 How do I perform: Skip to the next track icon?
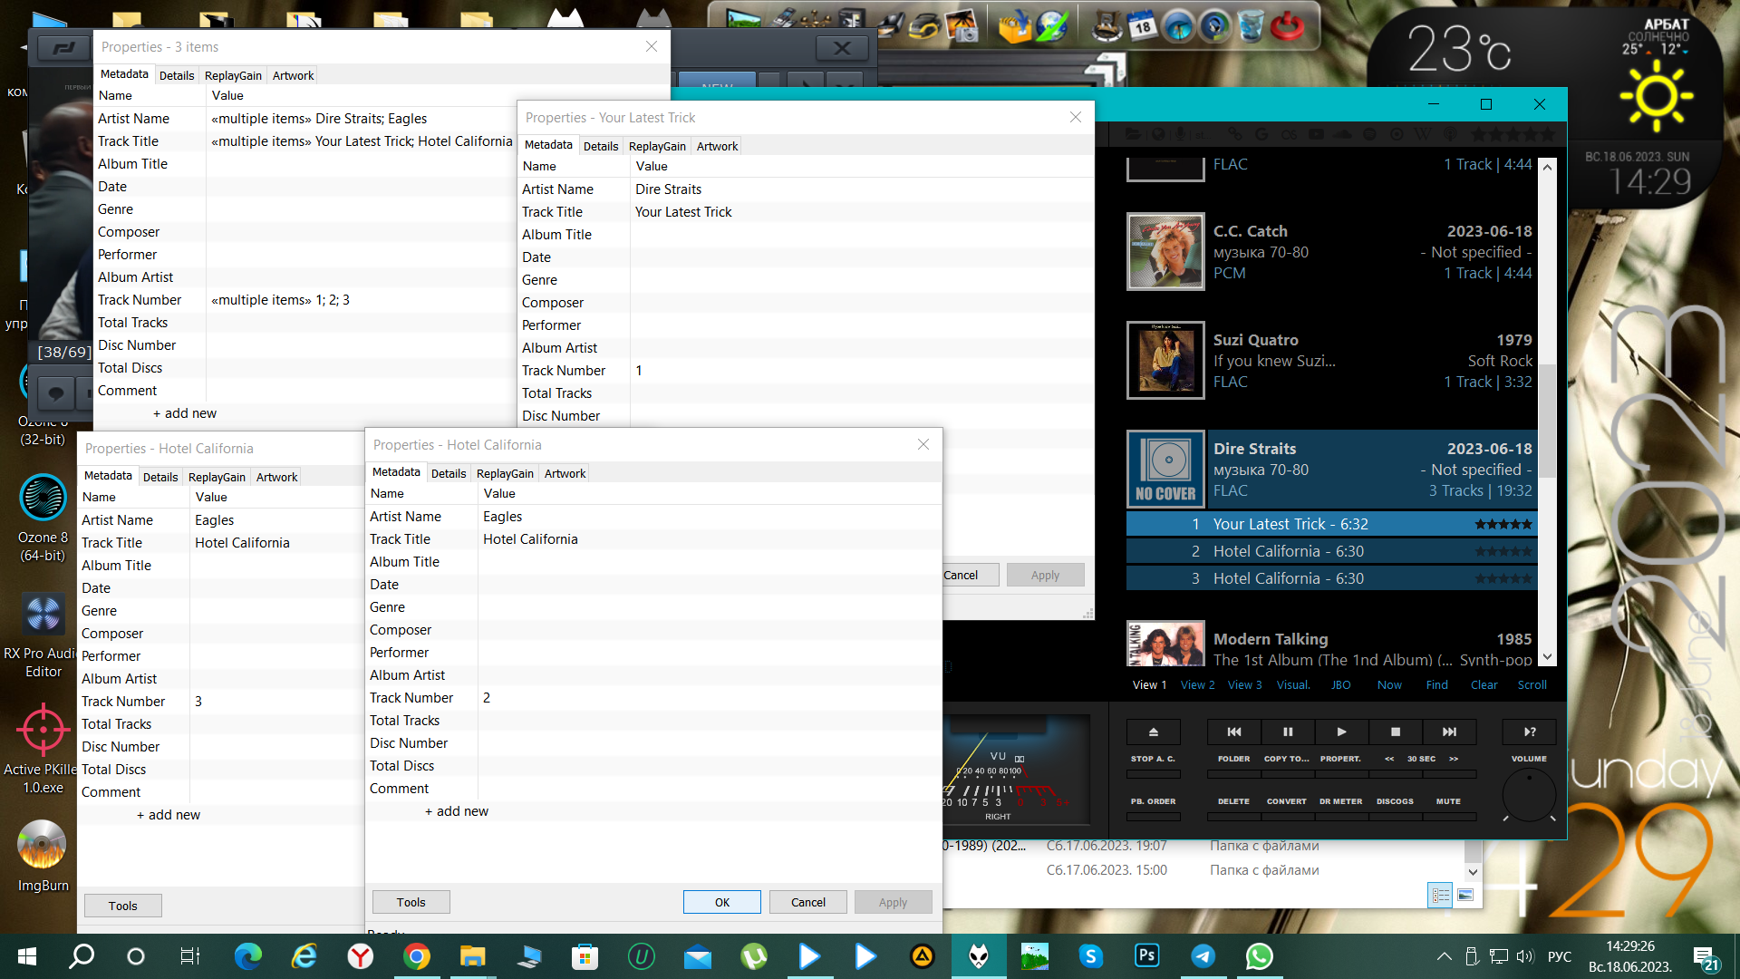[x=1449, y=732]
